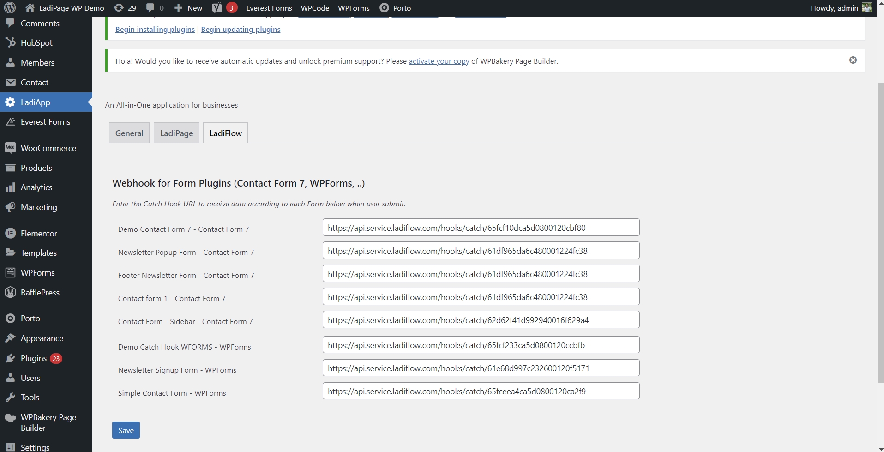884x452 pixels.
Task: Click the Elementor icon in sidebar
Action: [x=10, y=233]
